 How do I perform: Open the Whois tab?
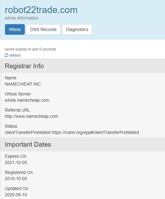[15, 29]
